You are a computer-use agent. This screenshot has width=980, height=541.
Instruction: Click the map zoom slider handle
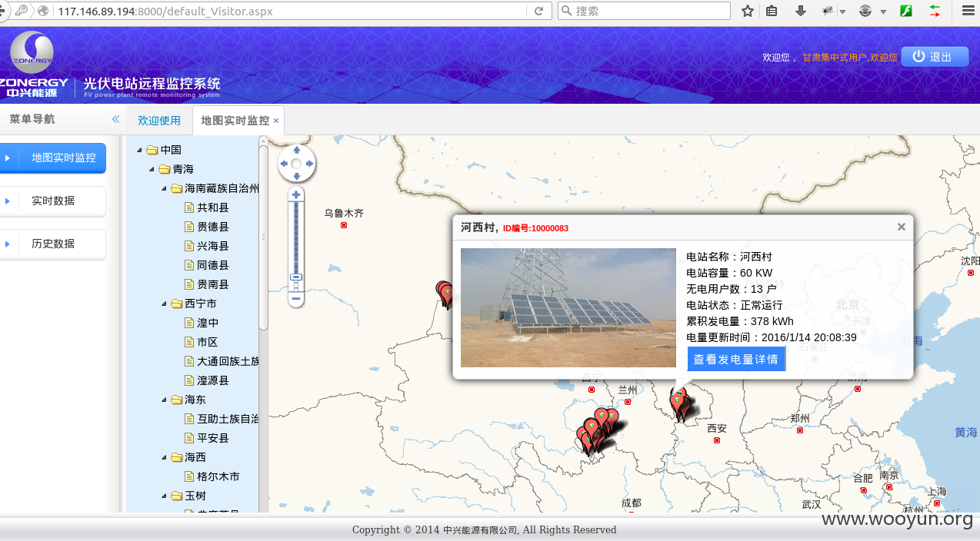(x=296, y=277)
